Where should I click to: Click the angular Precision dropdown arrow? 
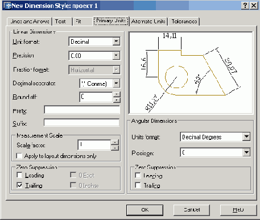tap(246, 152)
